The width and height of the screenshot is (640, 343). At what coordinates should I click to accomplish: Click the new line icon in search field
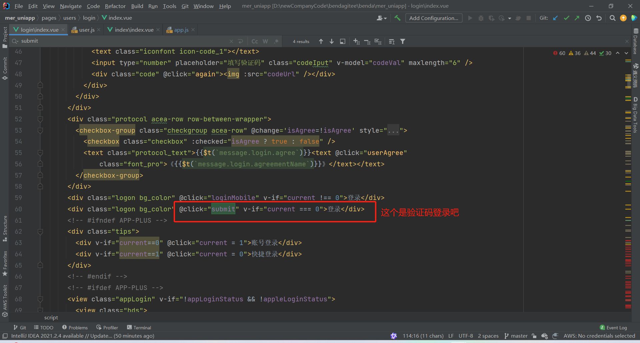(241, 41)
